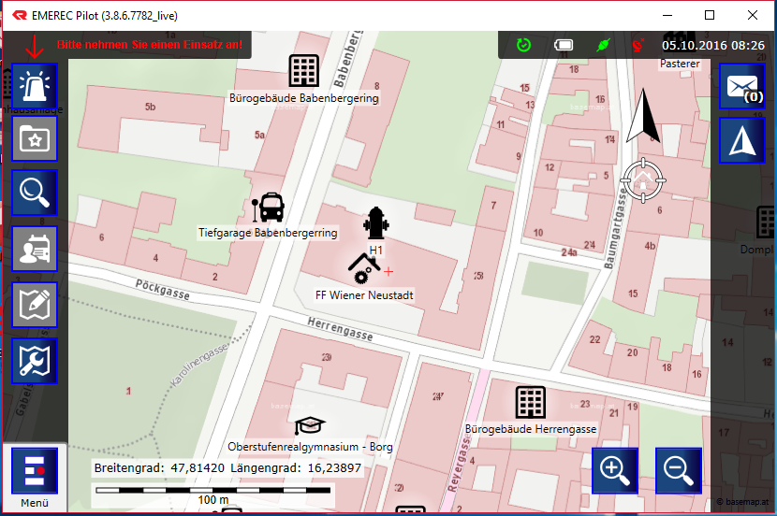Screen dimensions: 777x516
Task: Click the north compass arrow on map
Action: tap(643, 117)
